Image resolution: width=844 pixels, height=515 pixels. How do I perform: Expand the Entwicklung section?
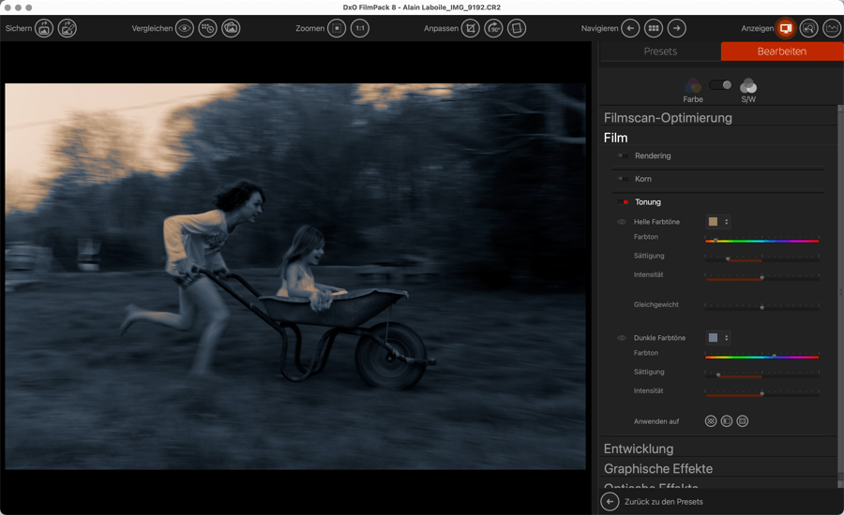pyautogui.click(x=639, y=449)
